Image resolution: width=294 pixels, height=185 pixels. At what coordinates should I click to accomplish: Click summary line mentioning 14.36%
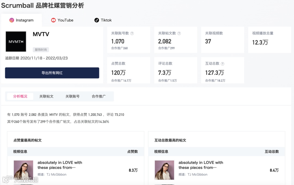coord(58,122)
